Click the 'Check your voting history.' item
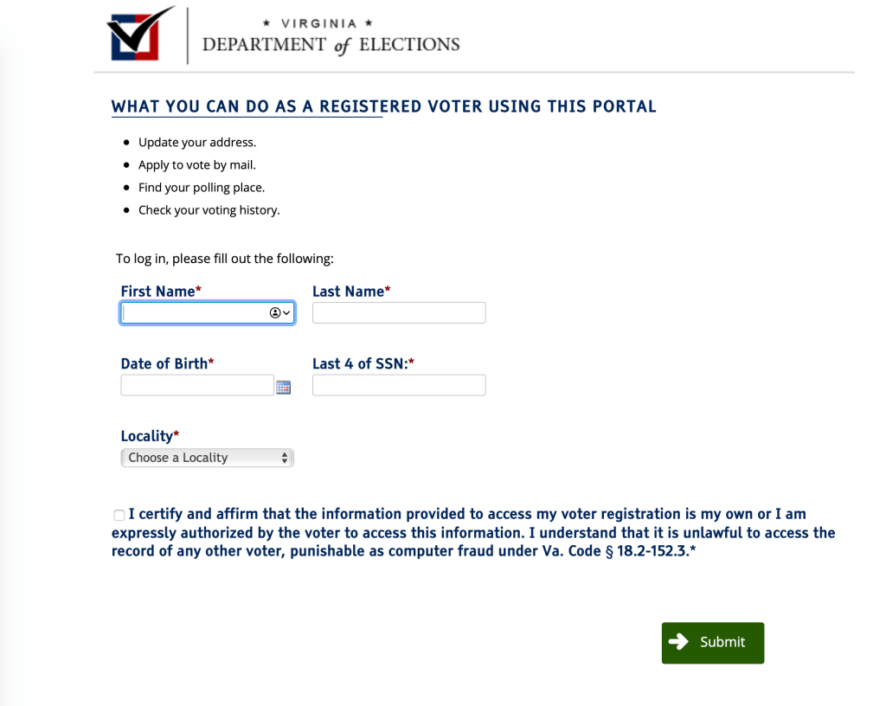The width and height of the screenshot is (886, 706). pyautogui.click(x=209, y=210)
